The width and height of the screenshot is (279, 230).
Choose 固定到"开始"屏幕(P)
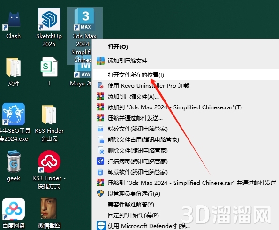[186, 215]
